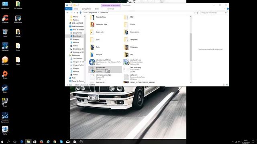Select Painel de Controle in navigation pane
This screenshot has height=144, width=257.
coord(78,81)
